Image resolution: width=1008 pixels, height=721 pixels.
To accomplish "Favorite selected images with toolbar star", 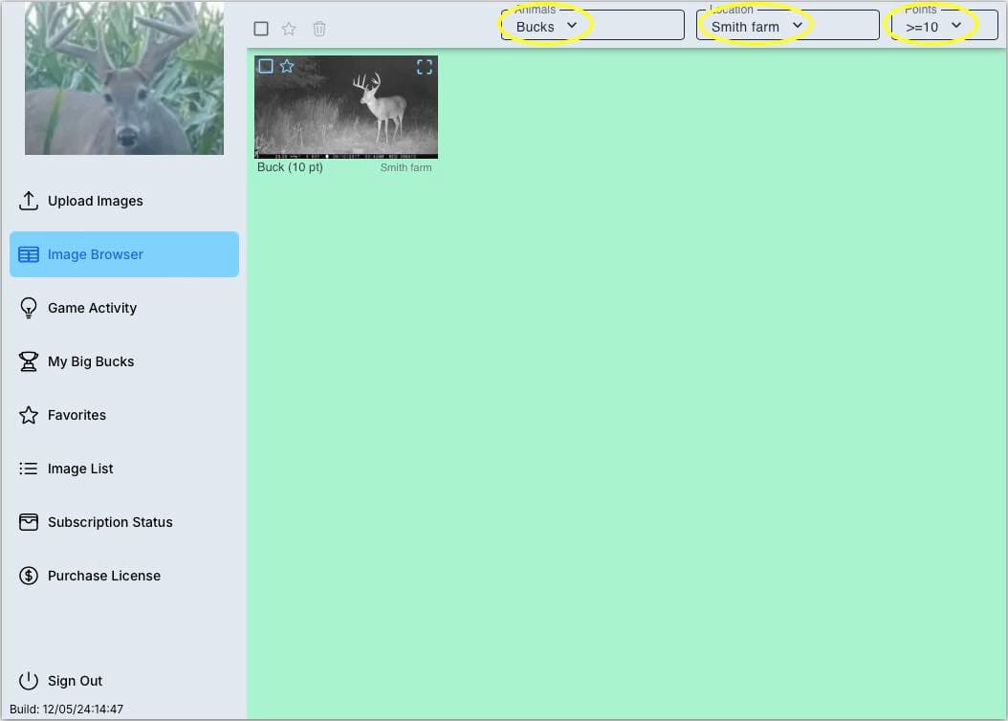I will pos(289,29).
